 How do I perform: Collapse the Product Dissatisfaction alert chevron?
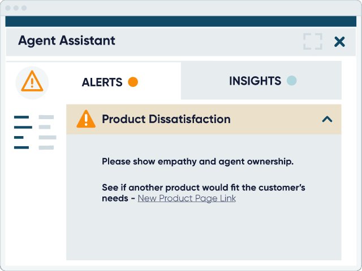coord(327,119)
